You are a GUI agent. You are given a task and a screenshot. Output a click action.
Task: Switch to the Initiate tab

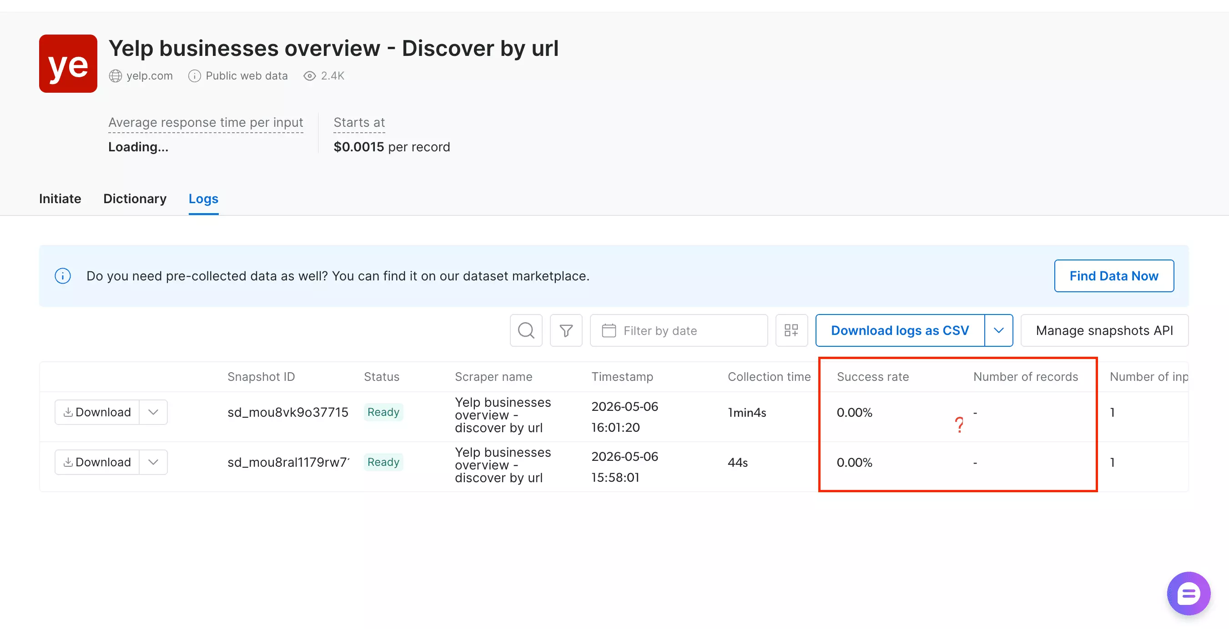click(60, 199)
